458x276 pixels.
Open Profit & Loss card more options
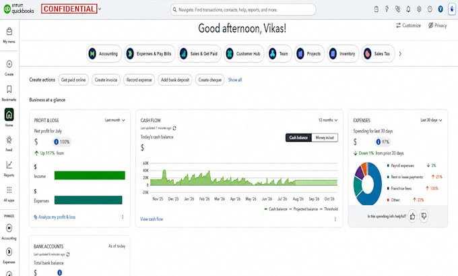pyautogui.click(x=123, y=217)
